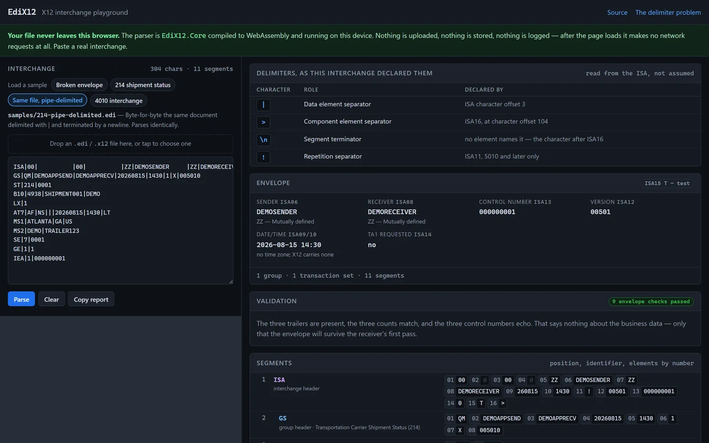Image resolution: width=709 pixels, height=443 pixels.
Task: Click ISA element 11 ! chip
Action: (583, 391)
